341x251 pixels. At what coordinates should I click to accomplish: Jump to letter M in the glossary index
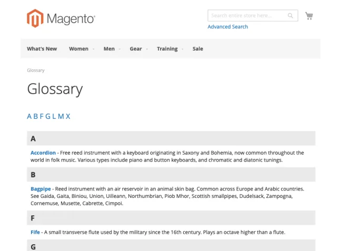(x=61, y=116)
